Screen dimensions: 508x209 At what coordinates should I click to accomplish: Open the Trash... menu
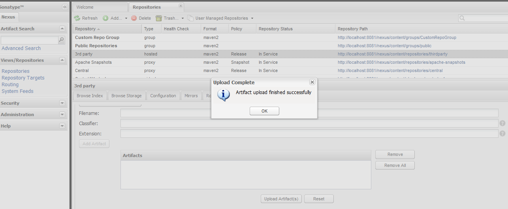170,18
